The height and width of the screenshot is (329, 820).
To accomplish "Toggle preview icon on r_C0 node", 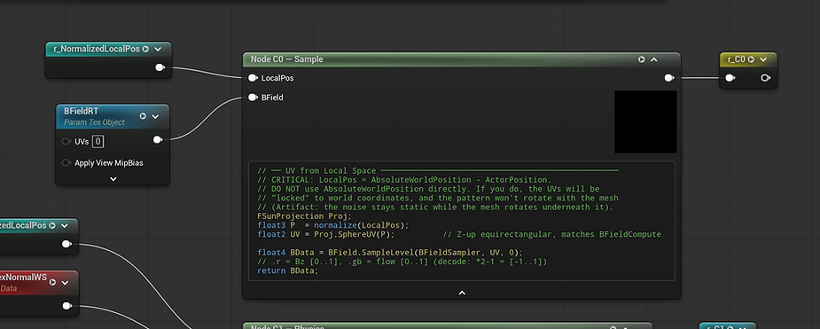I will point(751,59).
